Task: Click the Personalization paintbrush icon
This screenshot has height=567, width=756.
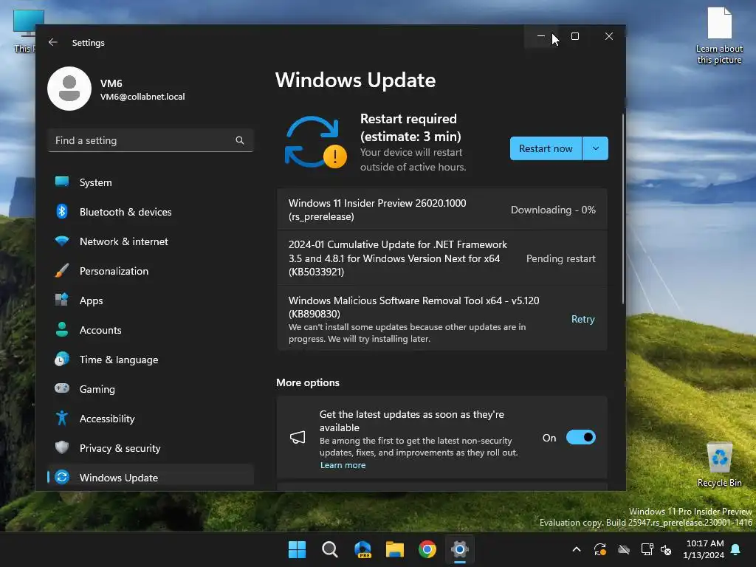Action: pyautogui.click(x=62, y=270)
